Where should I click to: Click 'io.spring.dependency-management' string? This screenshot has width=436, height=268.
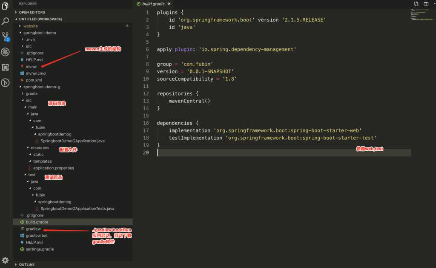pyautogui.click(x=247, y=49)
